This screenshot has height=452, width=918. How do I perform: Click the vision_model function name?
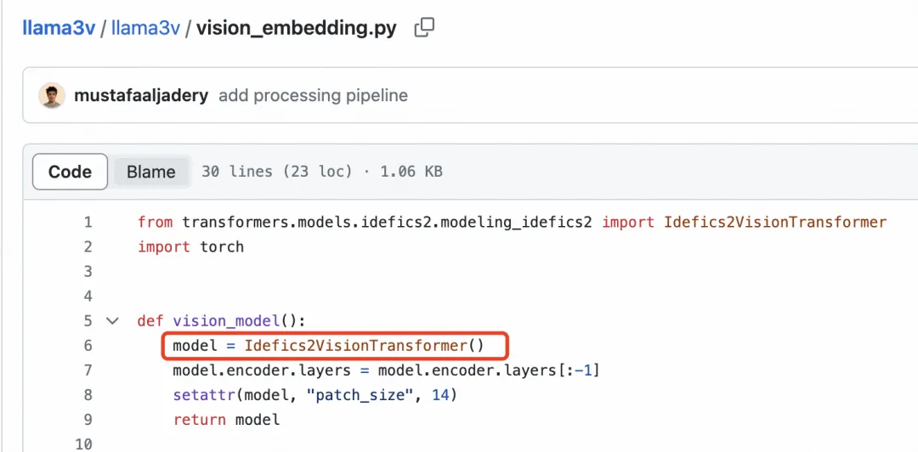[x=226, y=321]
